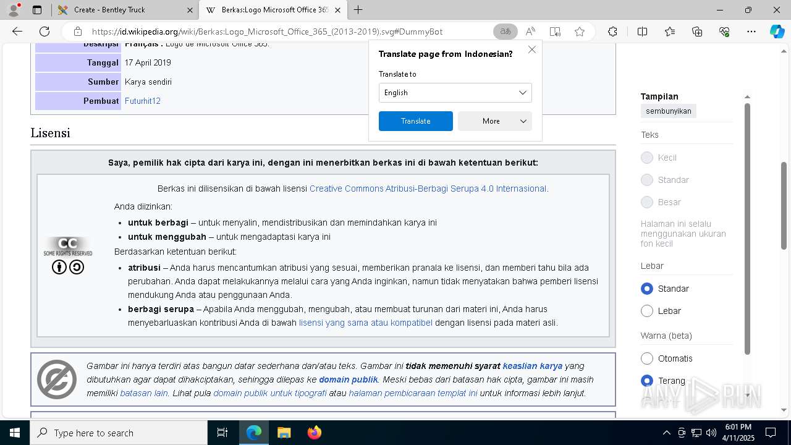
Task: Close the Berkas:Logo Microsoft Office 365 tab
Action: click(x=337, y=10)
